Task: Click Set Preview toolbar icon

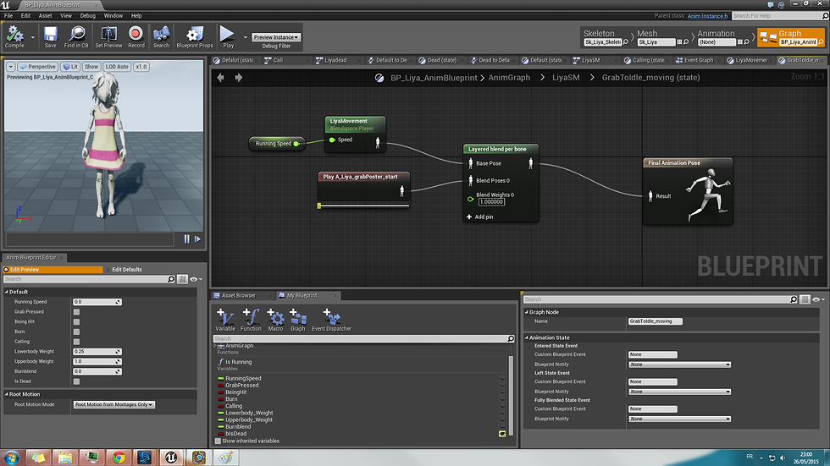Action: (108, 37)
